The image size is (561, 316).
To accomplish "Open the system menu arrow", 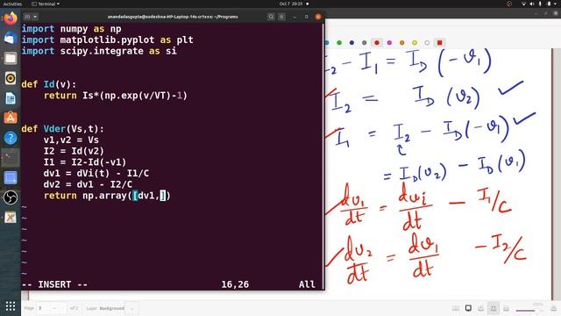I will click(556, 4).
